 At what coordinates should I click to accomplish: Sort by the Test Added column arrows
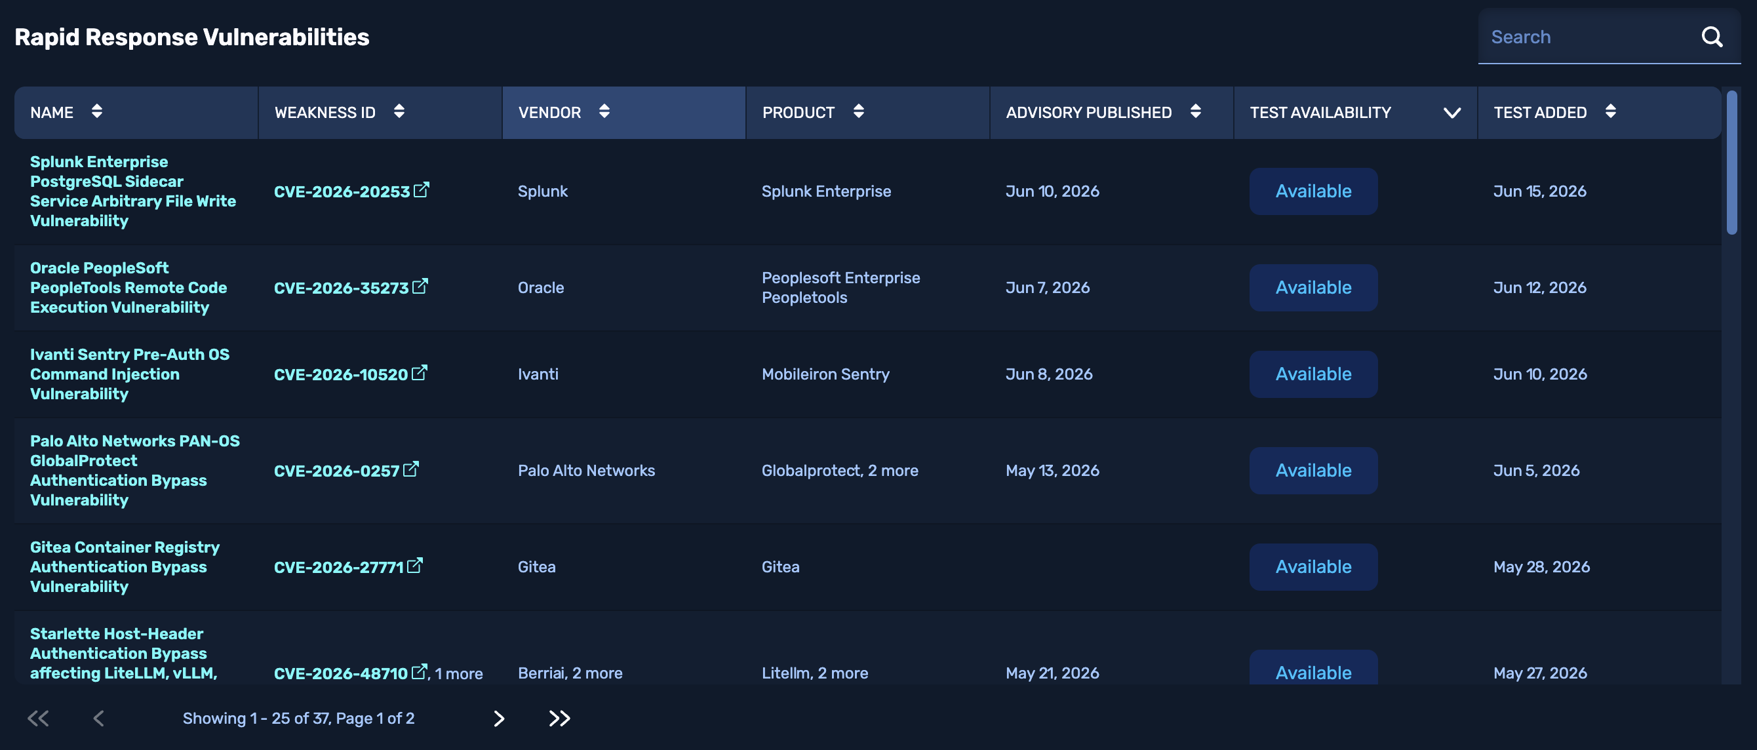[1610, 111]
